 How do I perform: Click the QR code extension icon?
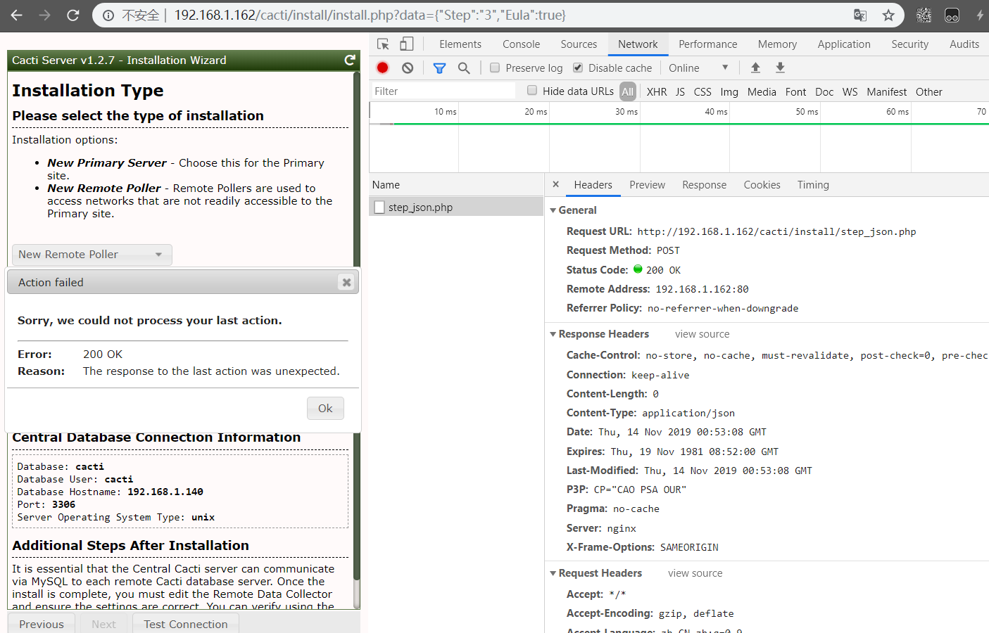coord(924,15)
